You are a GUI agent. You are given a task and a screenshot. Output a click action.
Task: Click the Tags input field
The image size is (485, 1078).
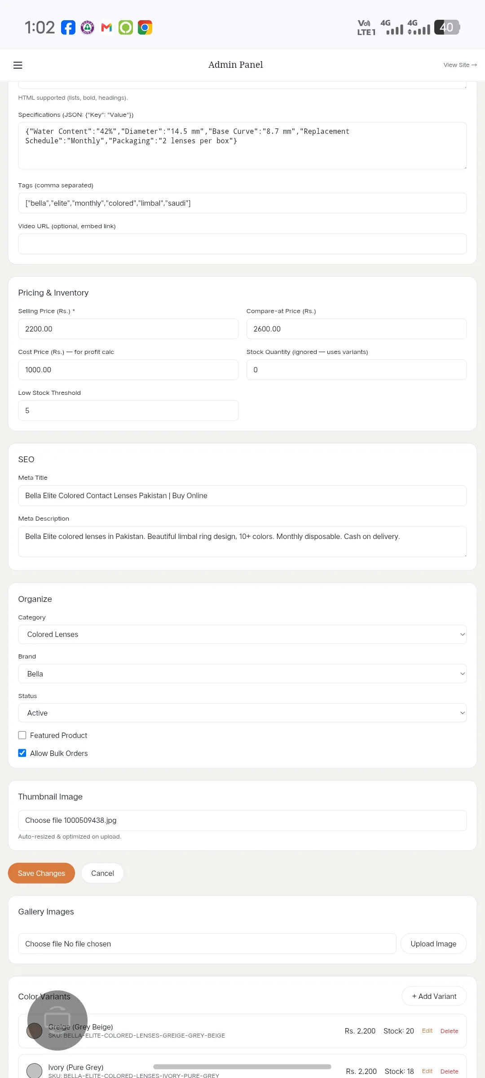click(x=242, y=203)
